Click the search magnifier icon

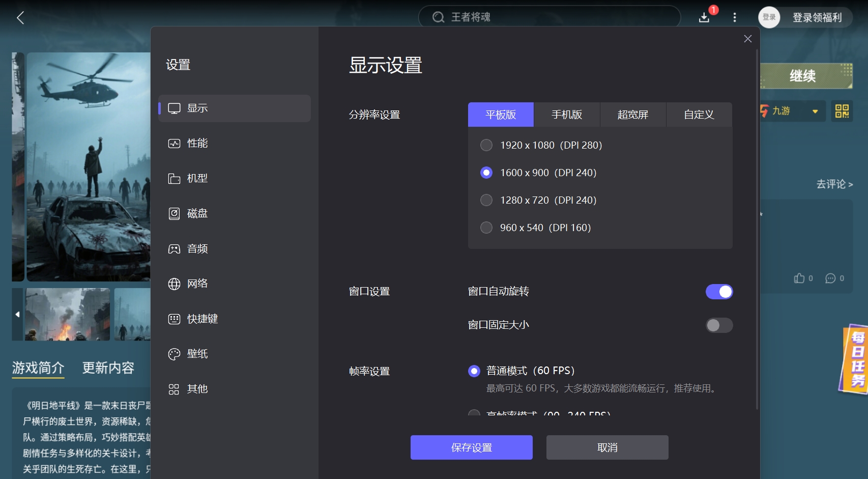pyautogui.click(x=438, y=17)
